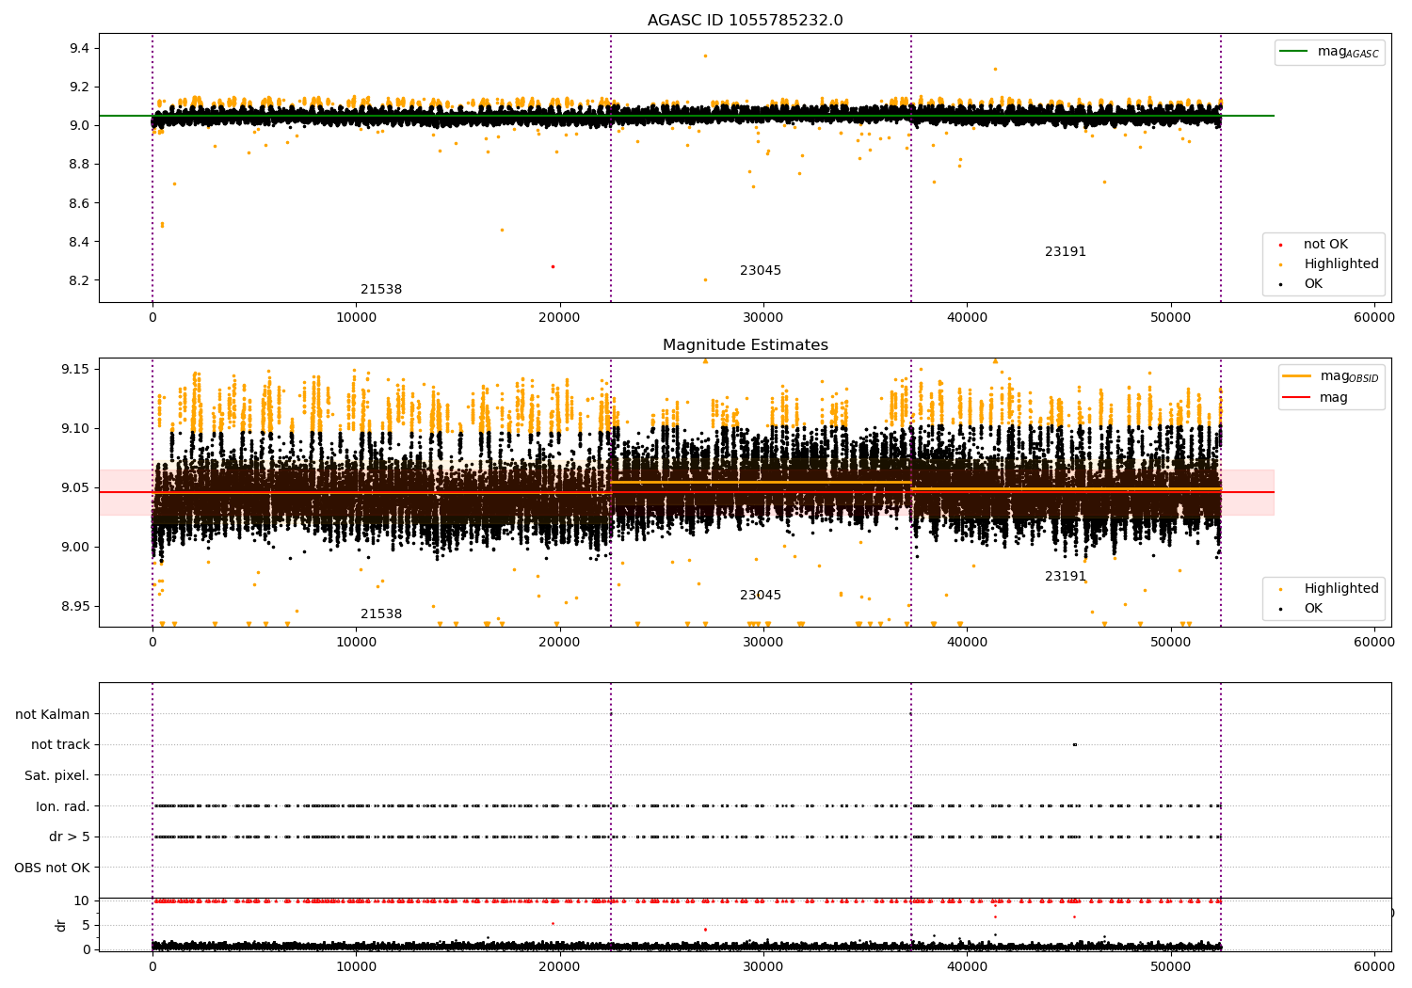Click OBSID label 23045 in the middle plot
Image resolution: width=1412 pixels, height=988 pixels.
click(x=760, y=596)
